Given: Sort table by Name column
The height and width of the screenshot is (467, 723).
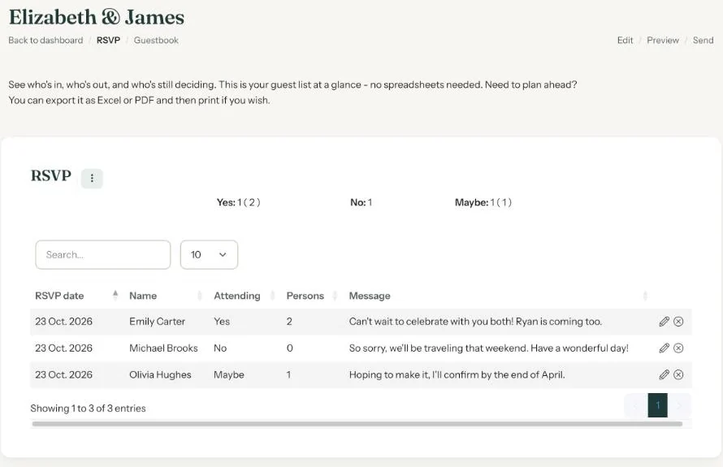Looking at the screenshot, I should coord(165,296).
